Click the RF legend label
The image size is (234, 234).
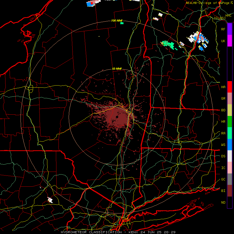pyautogui.click(x=223, y=29)
